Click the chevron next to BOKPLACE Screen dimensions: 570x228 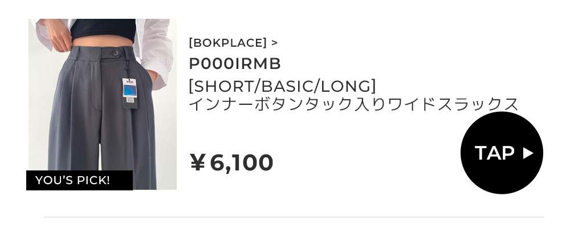(275, 43)
